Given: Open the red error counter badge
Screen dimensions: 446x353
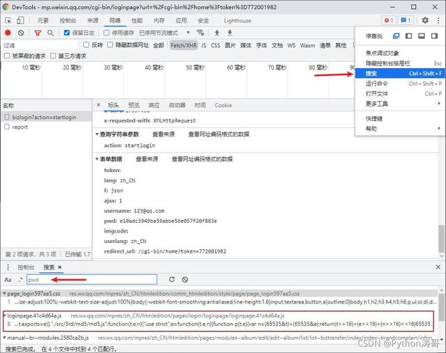Looking at the screenshot, I should (x=389, y=20).
